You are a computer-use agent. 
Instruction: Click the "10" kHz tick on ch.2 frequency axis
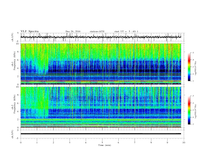tap(18, 87)
